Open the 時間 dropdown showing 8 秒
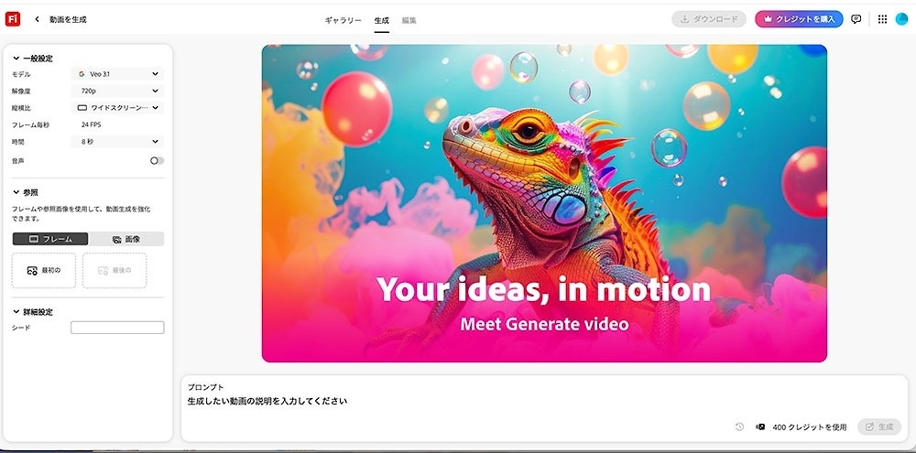916x453 pixels. point(117,141)
